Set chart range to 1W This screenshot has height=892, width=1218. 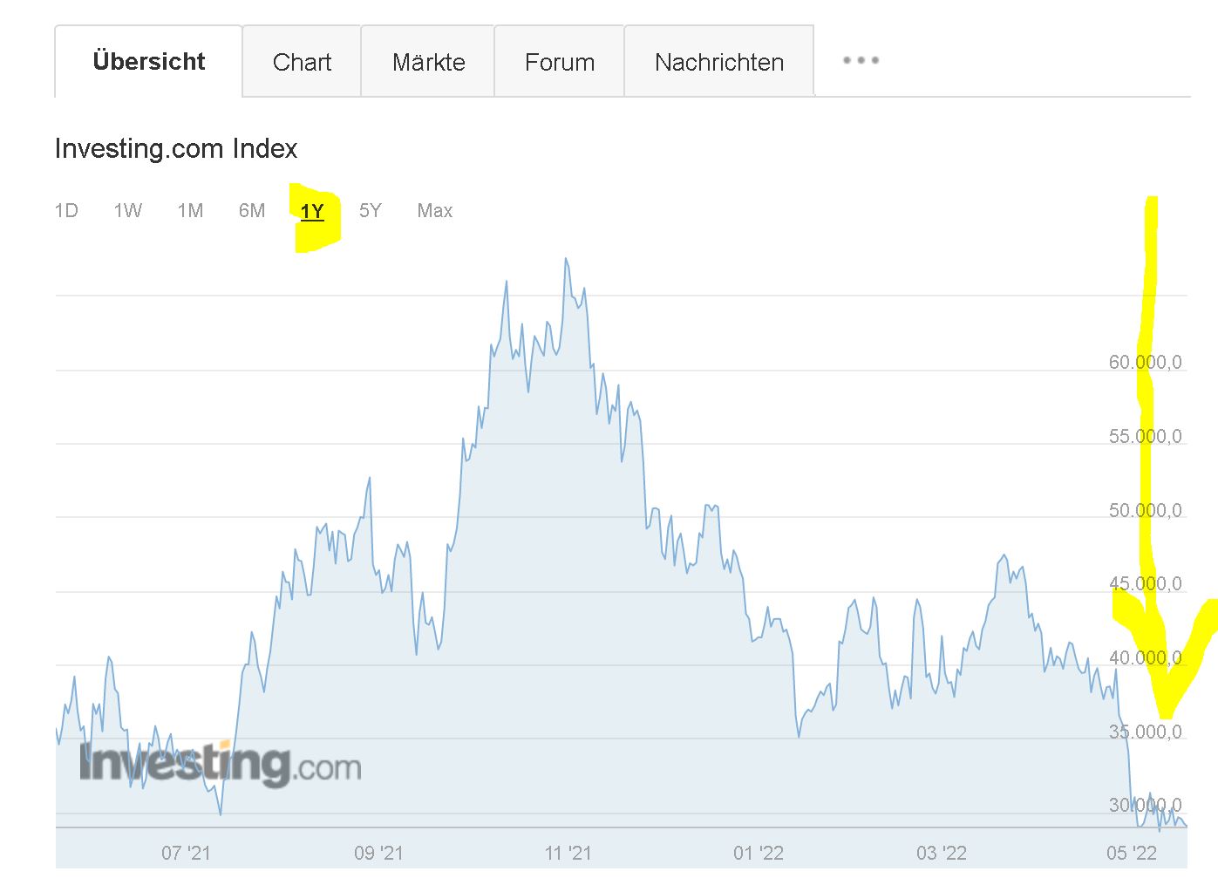[127, 211]
